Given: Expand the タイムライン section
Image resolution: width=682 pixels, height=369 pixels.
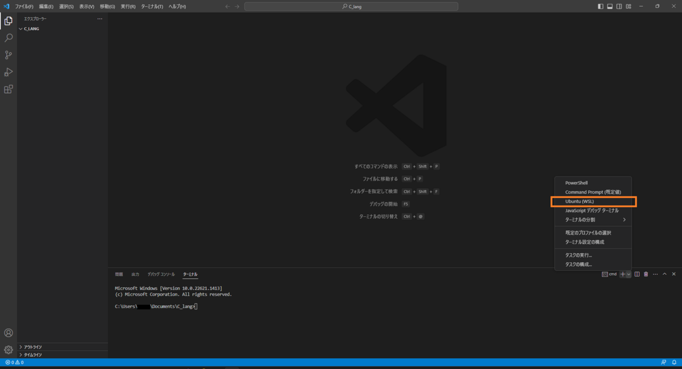Looking at the screenshot, I should tap(63, 354).
